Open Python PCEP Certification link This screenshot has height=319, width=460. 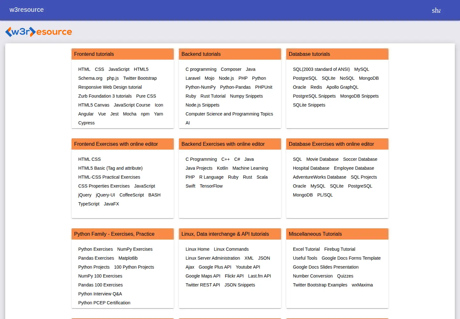click(104, 303)
